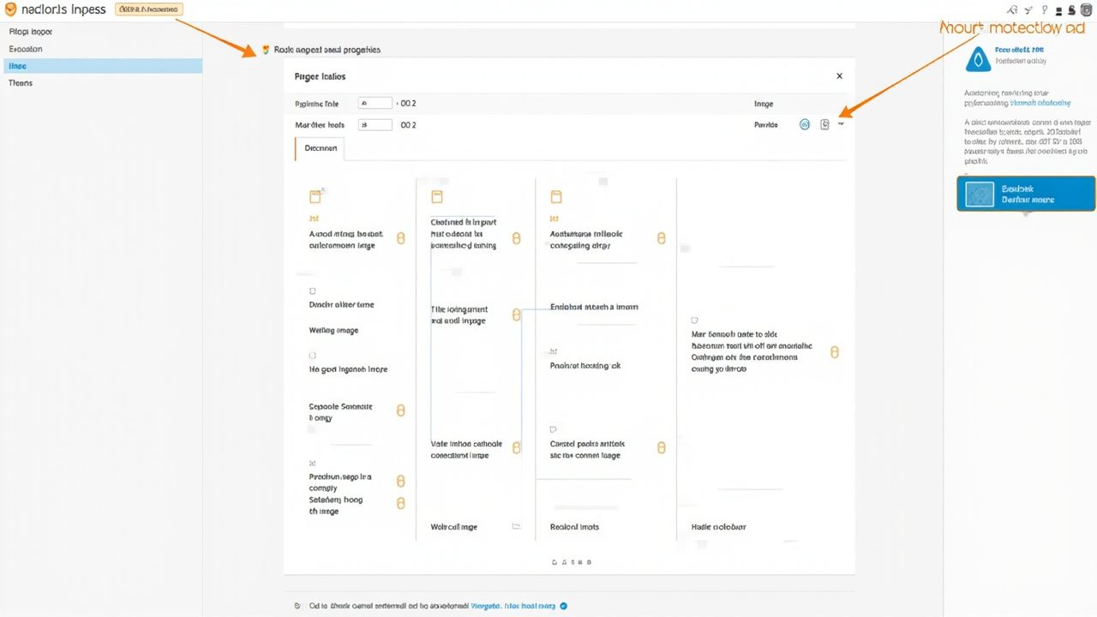
Task: Click the small icon starting the footer message
Action: 297,606
